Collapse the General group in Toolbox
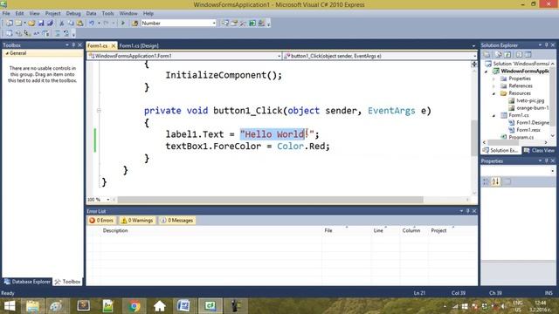Image resolution: width=559 pixels, height=314 pixels. tap(7, 53)
